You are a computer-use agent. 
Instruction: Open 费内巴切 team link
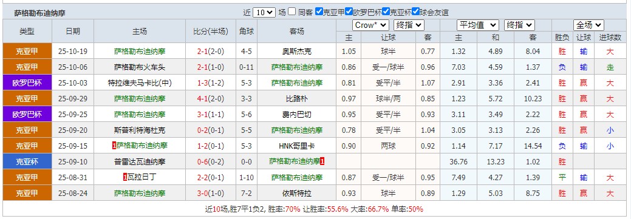[x=296, y=115]
